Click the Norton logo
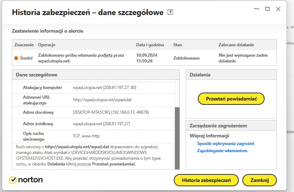 point(26,180)
